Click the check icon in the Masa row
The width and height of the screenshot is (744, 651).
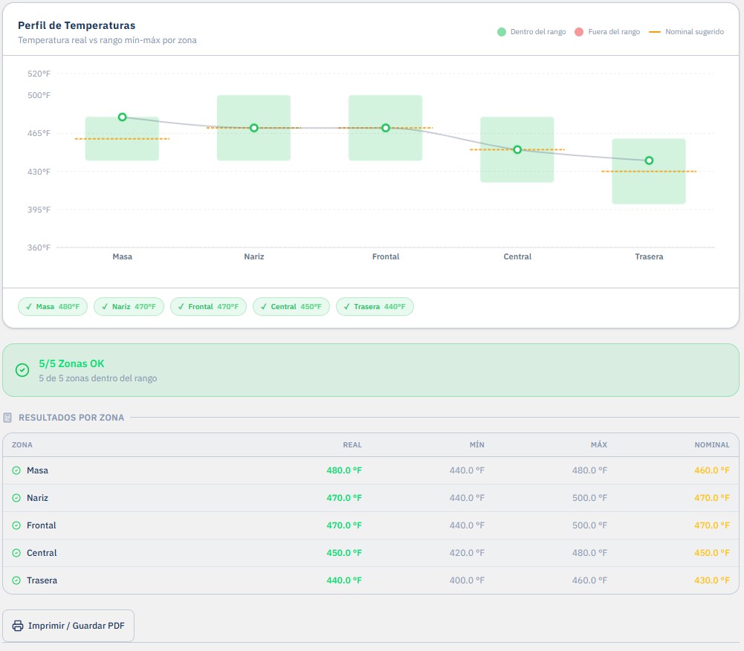coord(16,470)
